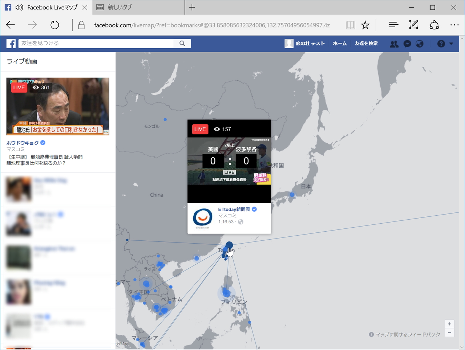The height and width of the screenshot is (350, 465).
Task: View friend requests icon in the navbar
Action: 394,44
